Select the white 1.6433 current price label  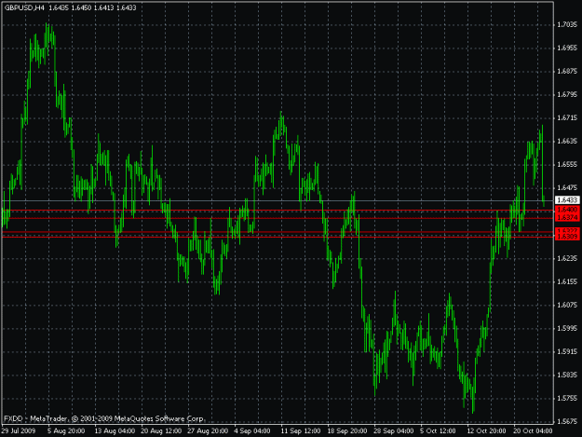pyautogui.click(x=567, y=200)
